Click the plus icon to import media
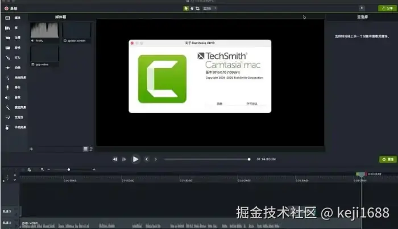The width and height of the screenshot is (398, 229). pyautogui.click(x=31, y=149)
